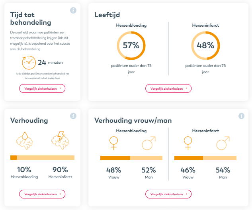Click info icon on Tijd tot behandeling card
The height and width of the screenshot is (210, 252).
pos(73,10)
